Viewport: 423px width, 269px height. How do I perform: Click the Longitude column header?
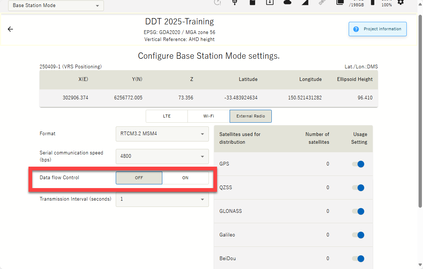(x=311, y=79)
